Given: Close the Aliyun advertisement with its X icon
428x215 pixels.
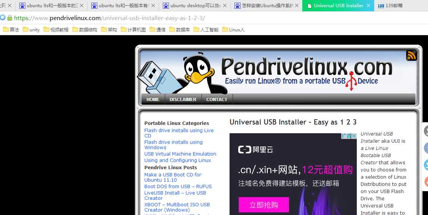Looking at the screenshot, I should click(x=354, y=136).
